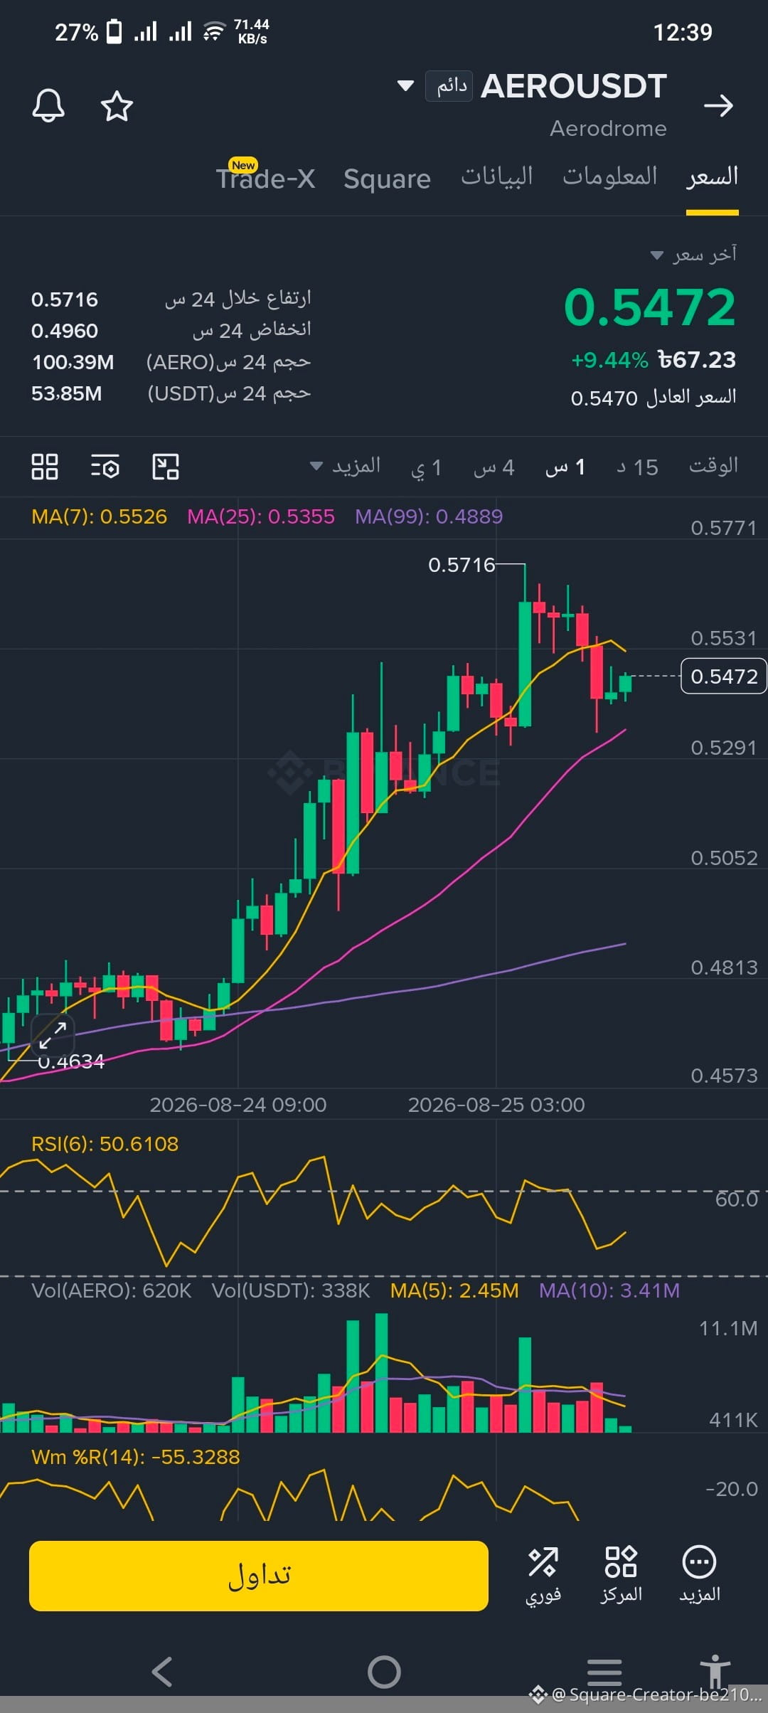The height and width of the screenshot is (1713, 768).
Task: Tap the Vol(AERO): 620K label
Action: (x=111, y=1290)
